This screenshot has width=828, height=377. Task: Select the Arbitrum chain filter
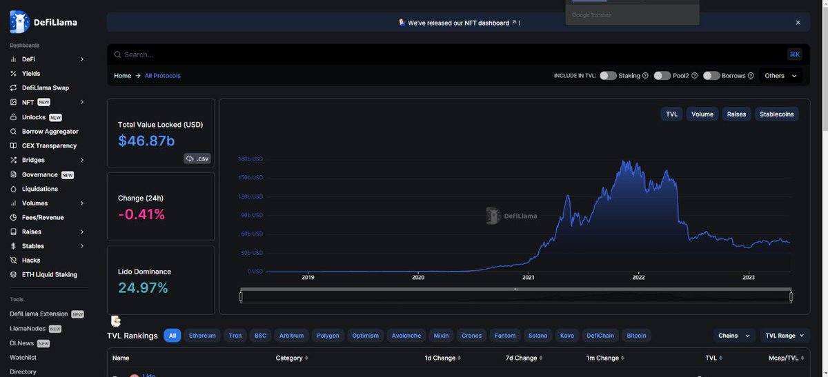291,336
